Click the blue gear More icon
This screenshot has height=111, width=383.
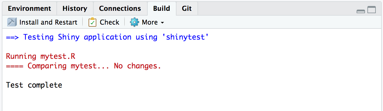(134, 22)
